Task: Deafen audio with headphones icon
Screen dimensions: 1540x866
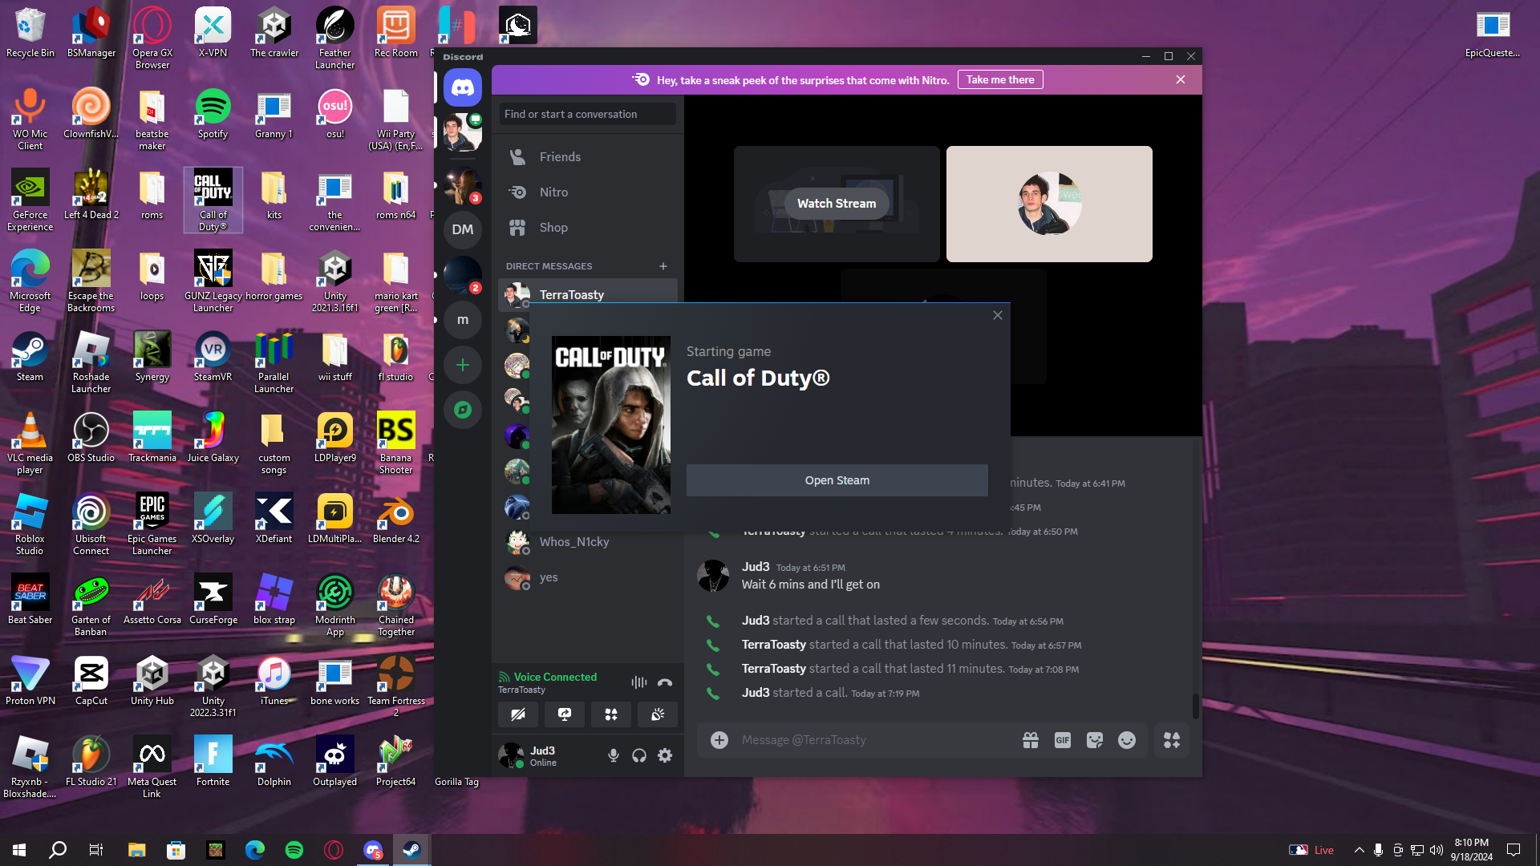Action: click(x=639, y=755)
